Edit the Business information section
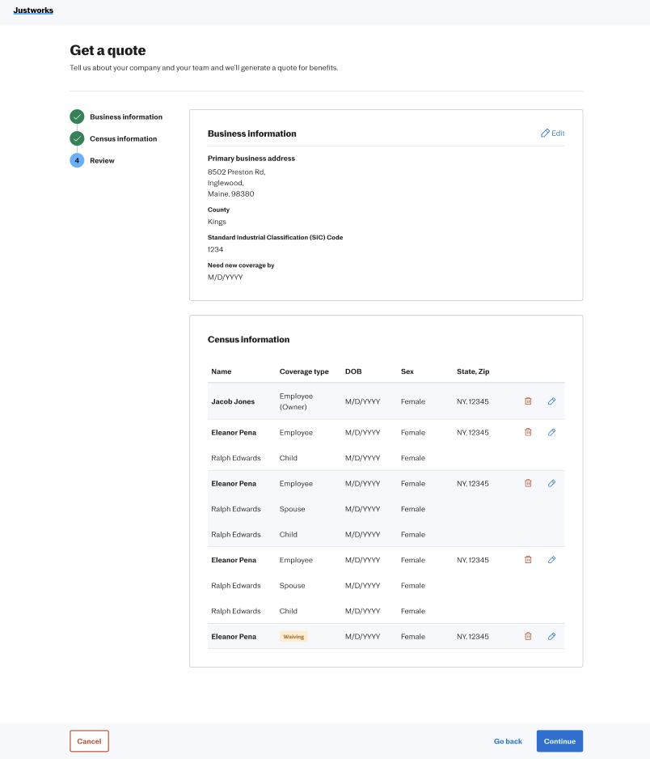The height and width of the screenshot is (759, 650). tap(553, 134)
